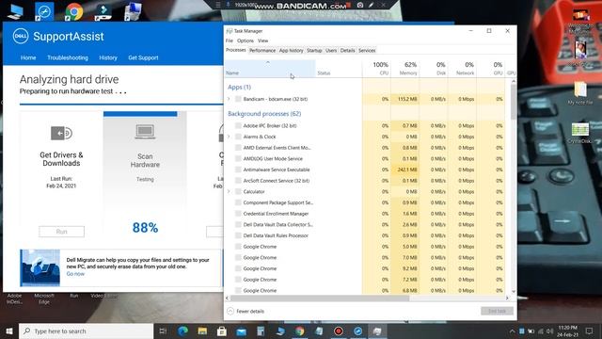The width and height of the screenshot is (602, 339).
Task: Switch to the Startup tab
Action: pyautogui.click(x=314, y=50)
